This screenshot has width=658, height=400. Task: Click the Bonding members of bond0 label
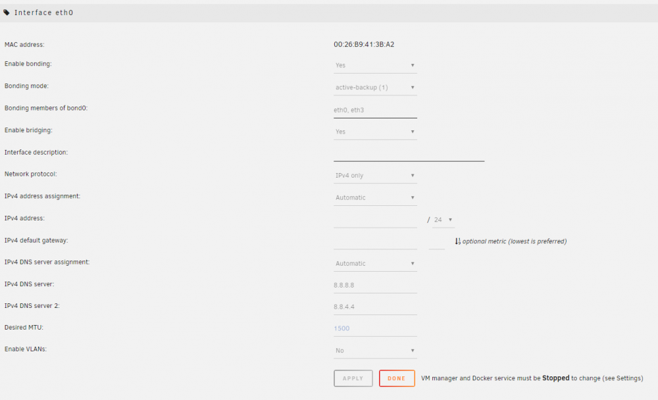point(46,109)
